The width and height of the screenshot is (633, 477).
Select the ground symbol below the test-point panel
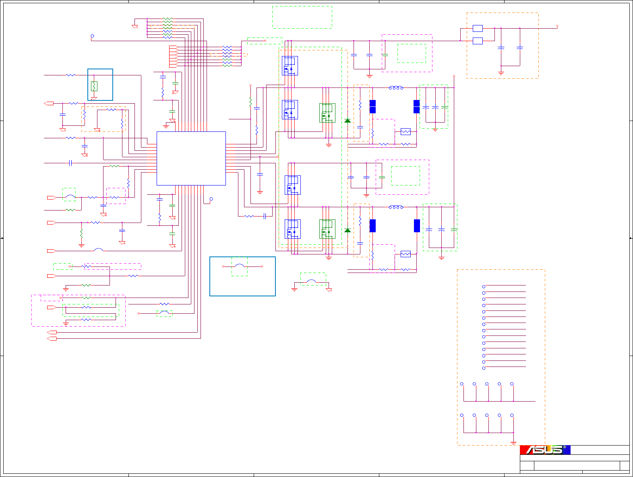[513, 443]
